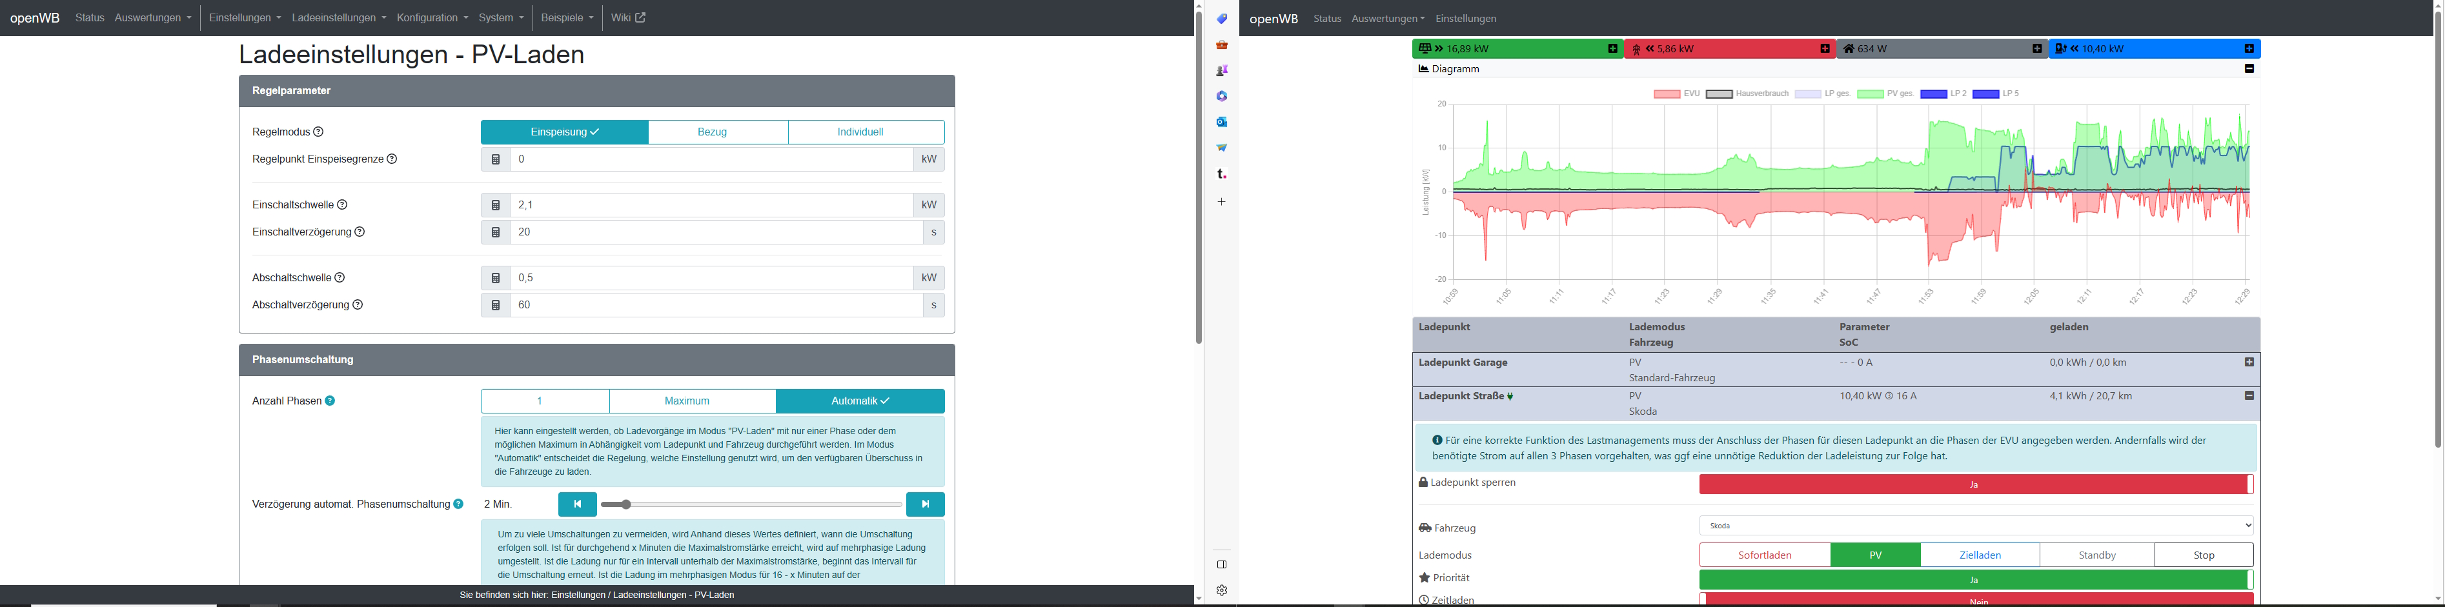
Task: Set Anzahl Phasen to Maximum
Action: (x=693, y=401)
